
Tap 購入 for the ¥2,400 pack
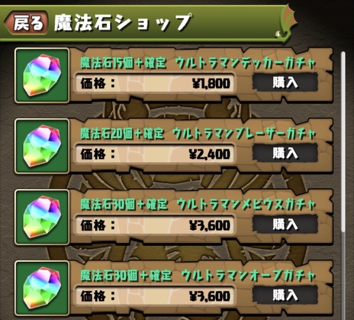coord(285,153)
